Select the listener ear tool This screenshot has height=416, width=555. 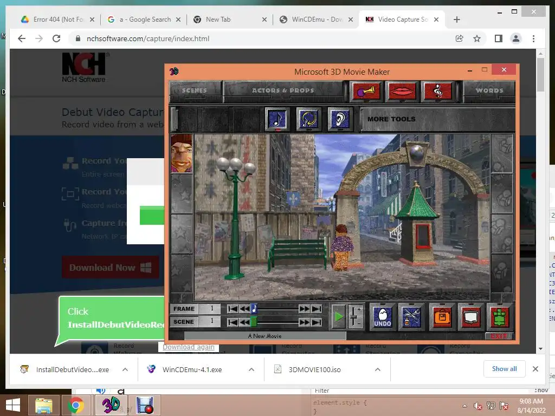click(x=340, y=119)
